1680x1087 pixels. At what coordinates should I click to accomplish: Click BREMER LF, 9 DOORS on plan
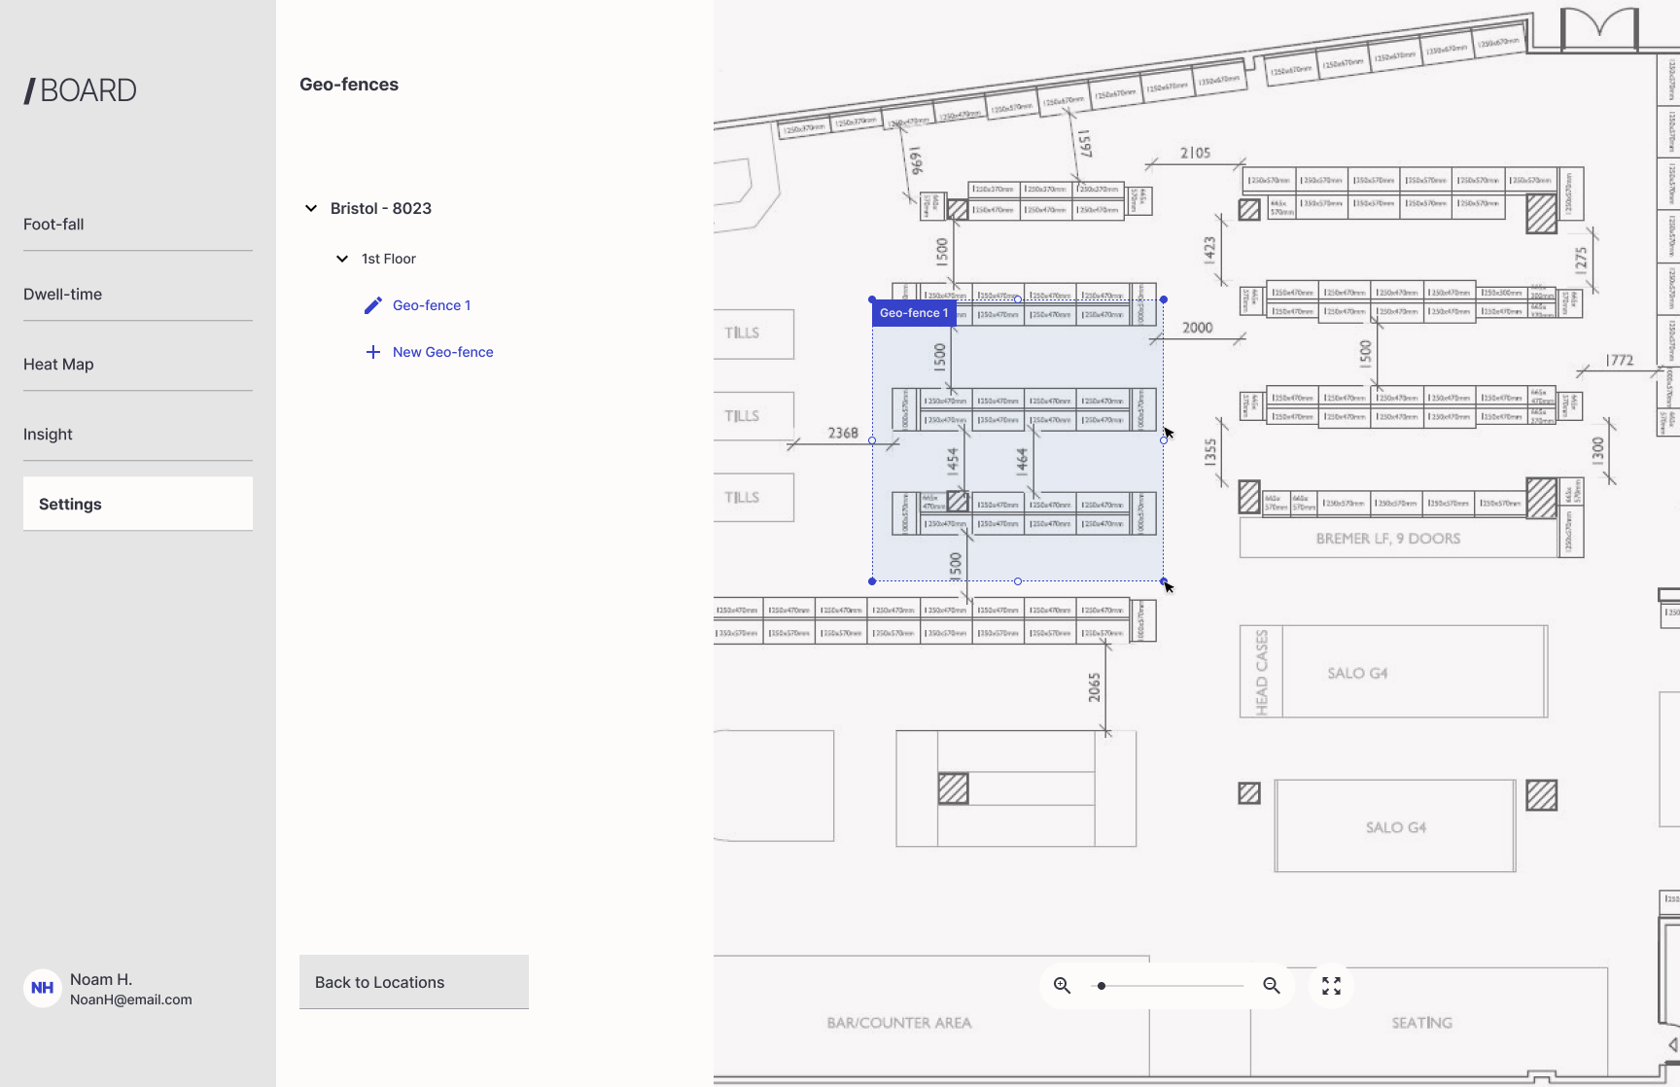[x=1388, y=539]
